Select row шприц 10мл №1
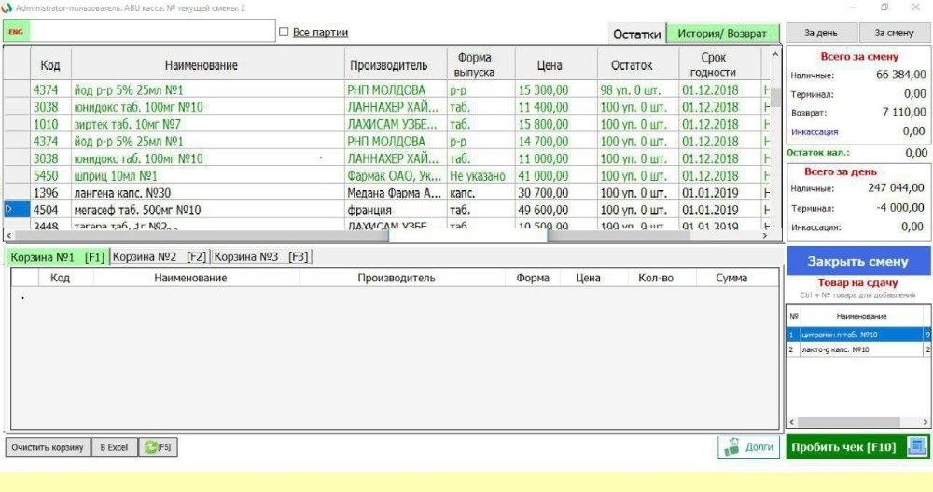The height and width of the screenshot is (492, 933). [387, 176]
